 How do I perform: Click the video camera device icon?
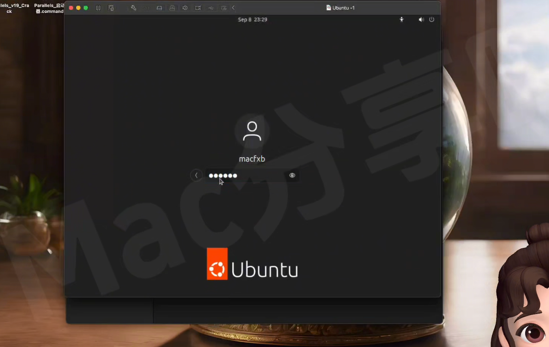tap(198, 8)
